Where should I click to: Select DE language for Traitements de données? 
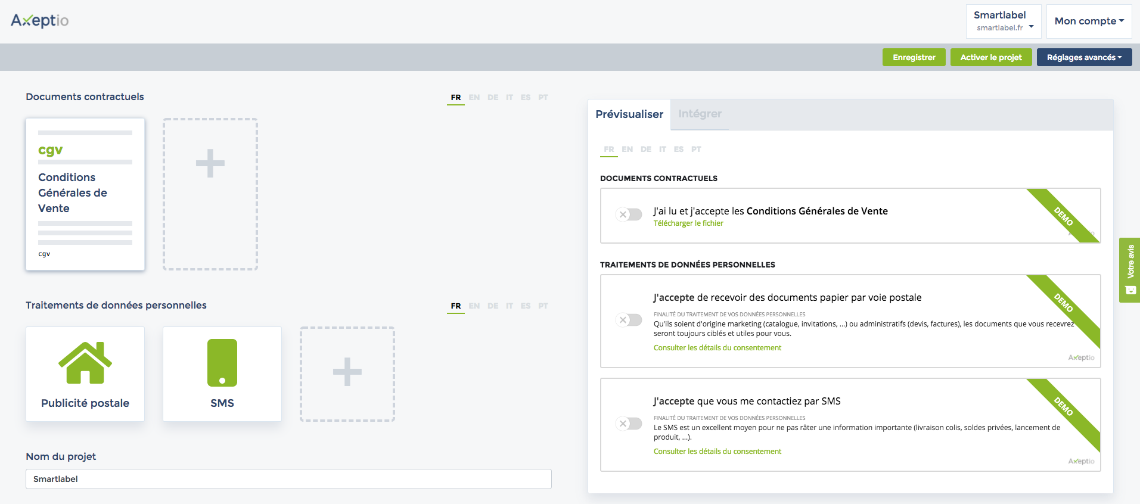(x=493, y=306)
